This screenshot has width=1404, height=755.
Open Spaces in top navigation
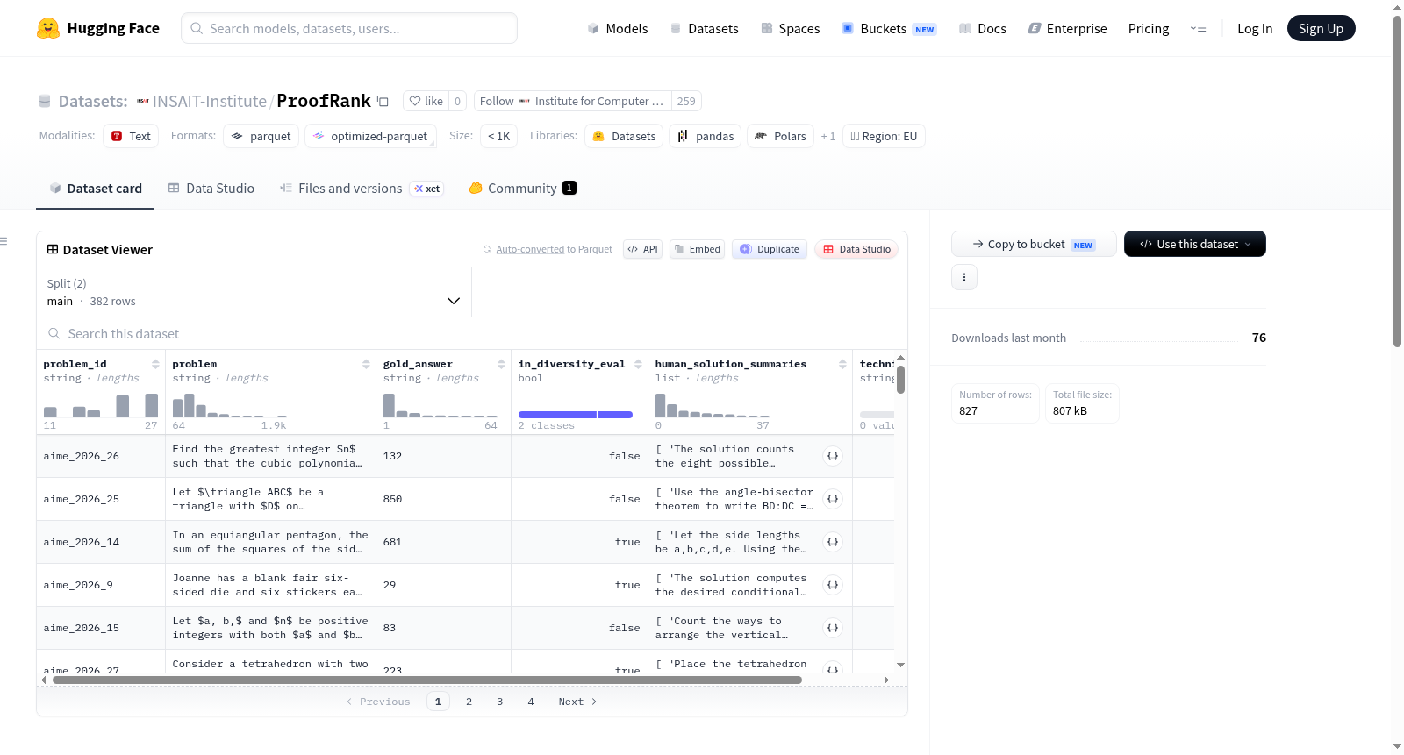tap(790, 28)
